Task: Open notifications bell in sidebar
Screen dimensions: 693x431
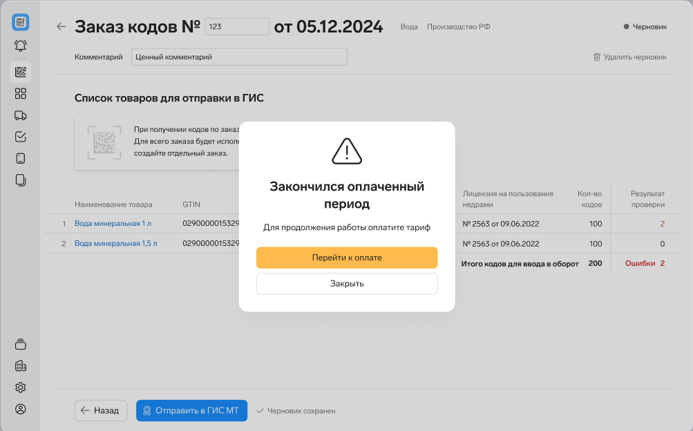Action: [21, 46]
